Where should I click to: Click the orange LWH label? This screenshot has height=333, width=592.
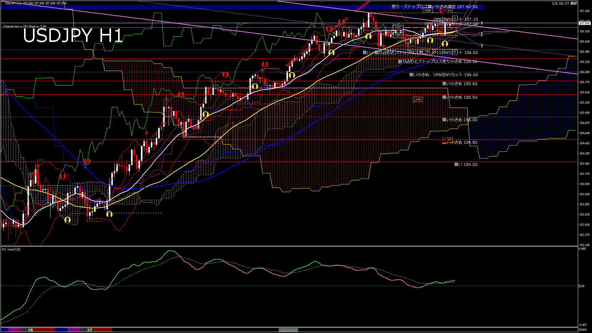click(x=417, y=100)
